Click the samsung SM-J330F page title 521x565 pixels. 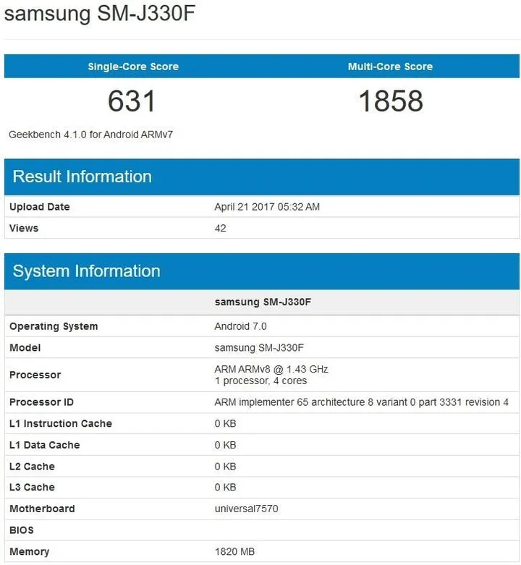click(x=100, y=15)
